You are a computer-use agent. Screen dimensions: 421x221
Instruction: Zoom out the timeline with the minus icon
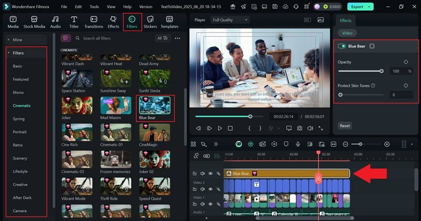[346, 144]
